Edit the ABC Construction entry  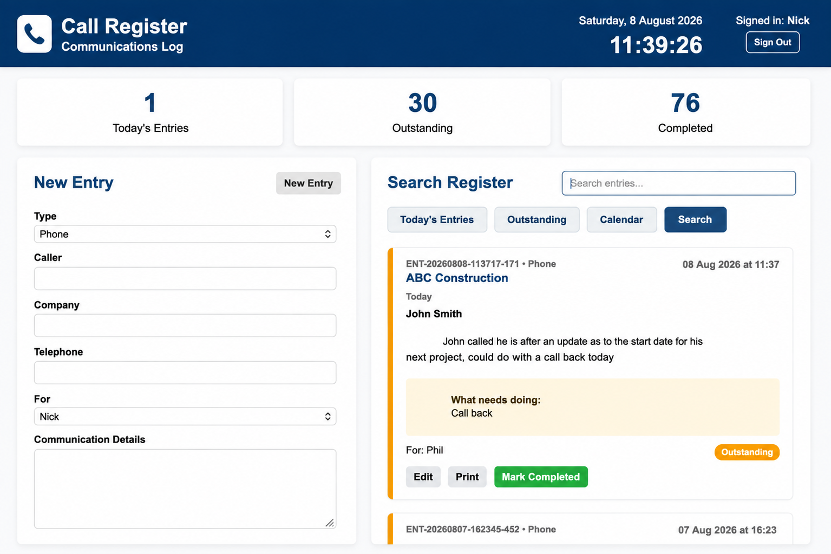[423, 477]
